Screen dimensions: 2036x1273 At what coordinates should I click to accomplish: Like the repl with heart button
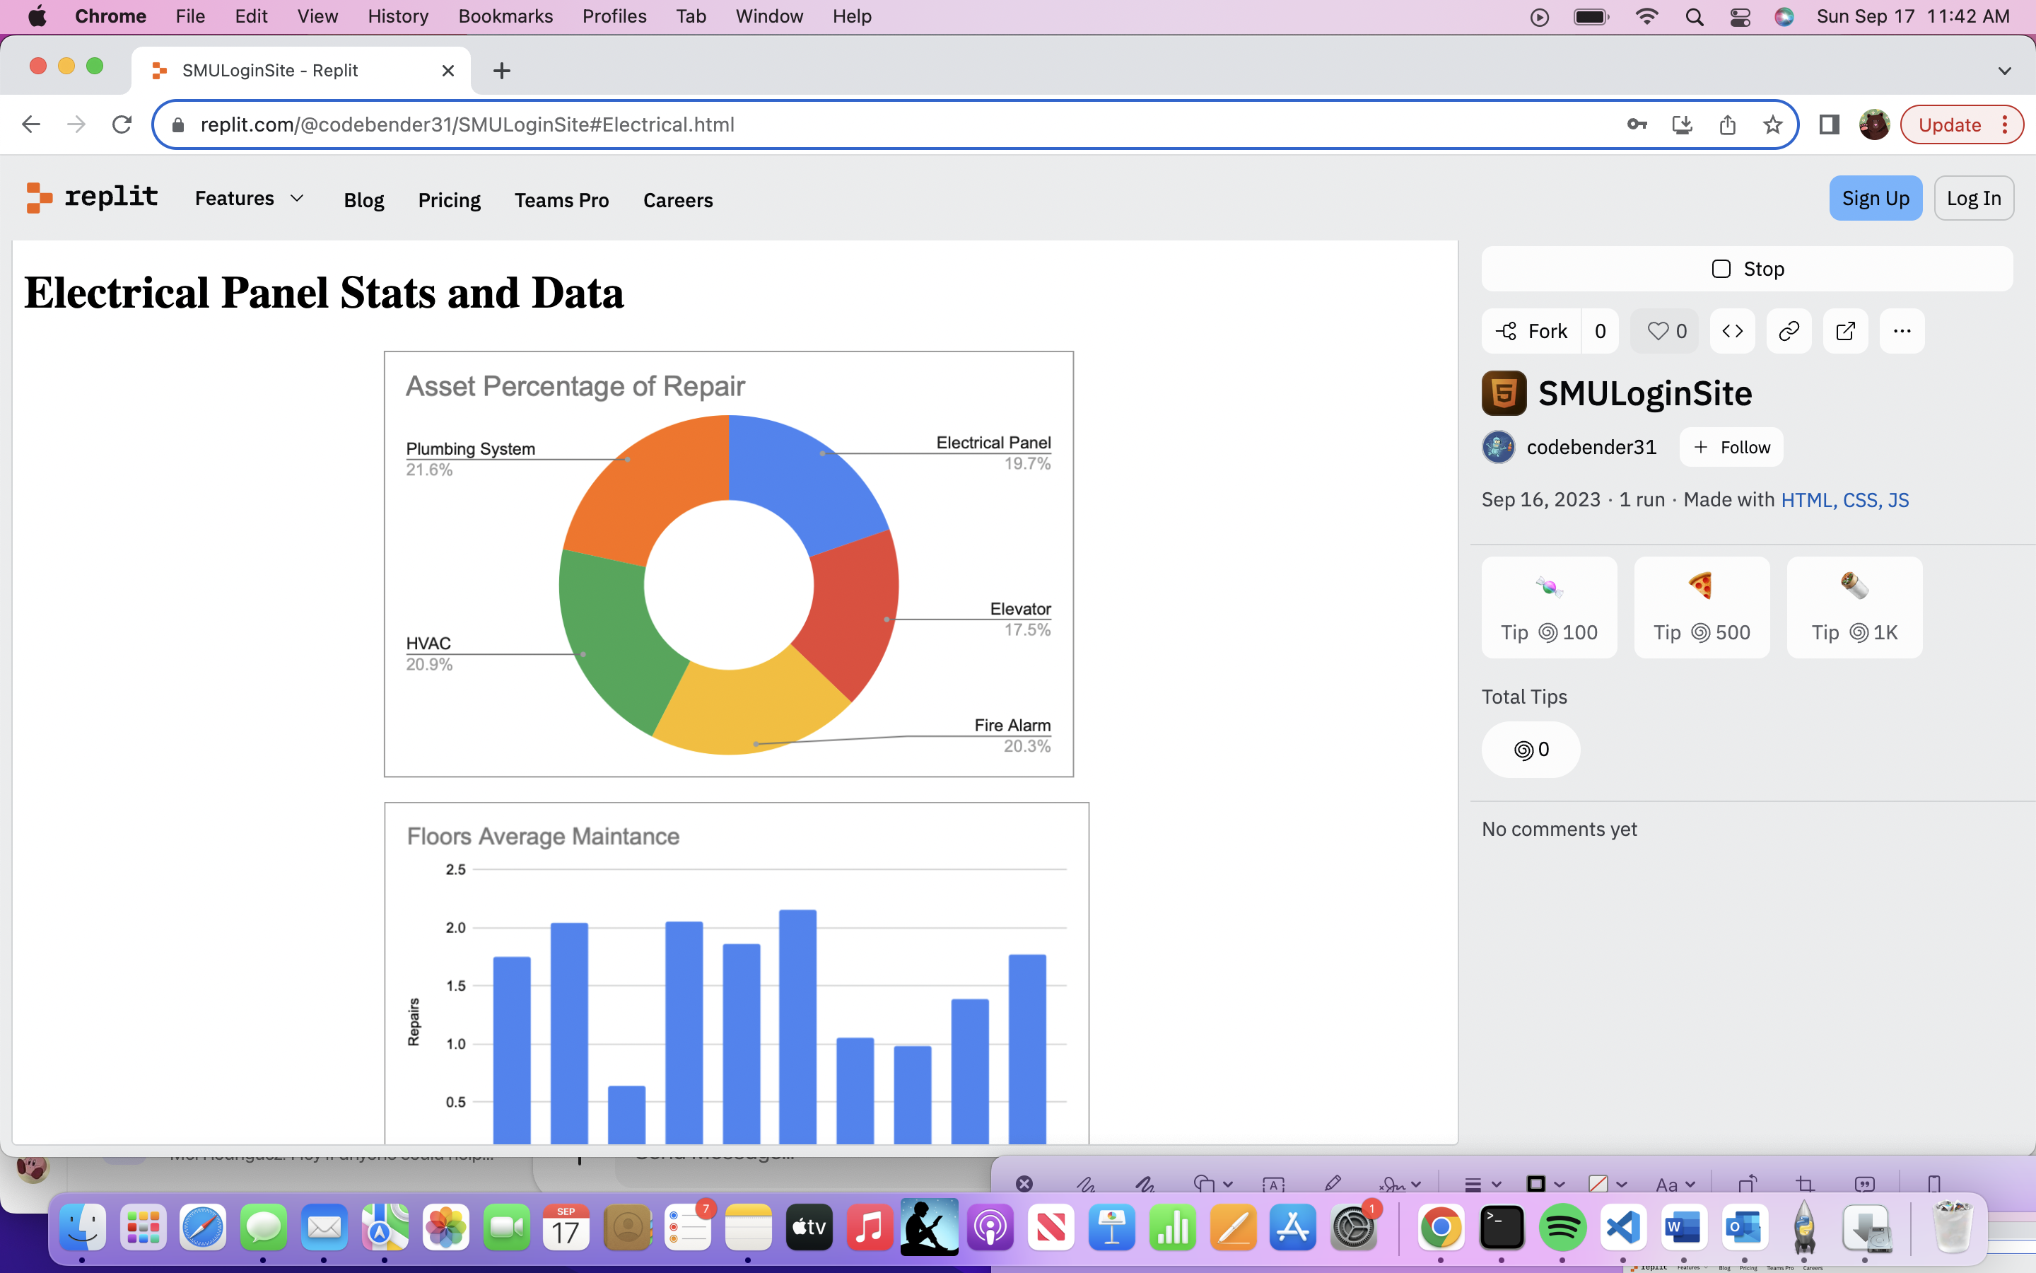(x=1666, y=331)
